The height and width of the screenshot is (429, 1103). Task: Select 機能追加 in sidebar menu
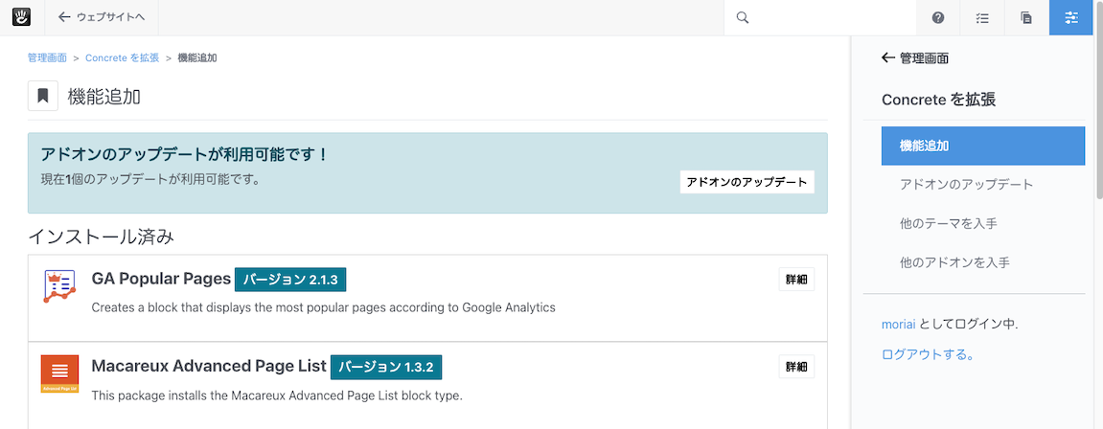(982, 146)
